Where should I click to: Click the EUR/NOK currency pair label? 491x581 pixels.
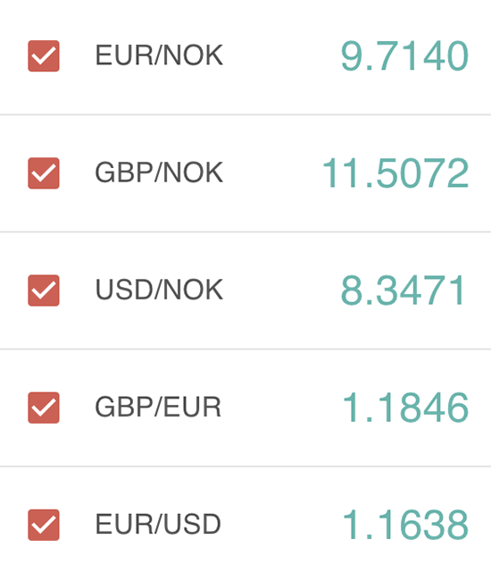tap(159, 55)
